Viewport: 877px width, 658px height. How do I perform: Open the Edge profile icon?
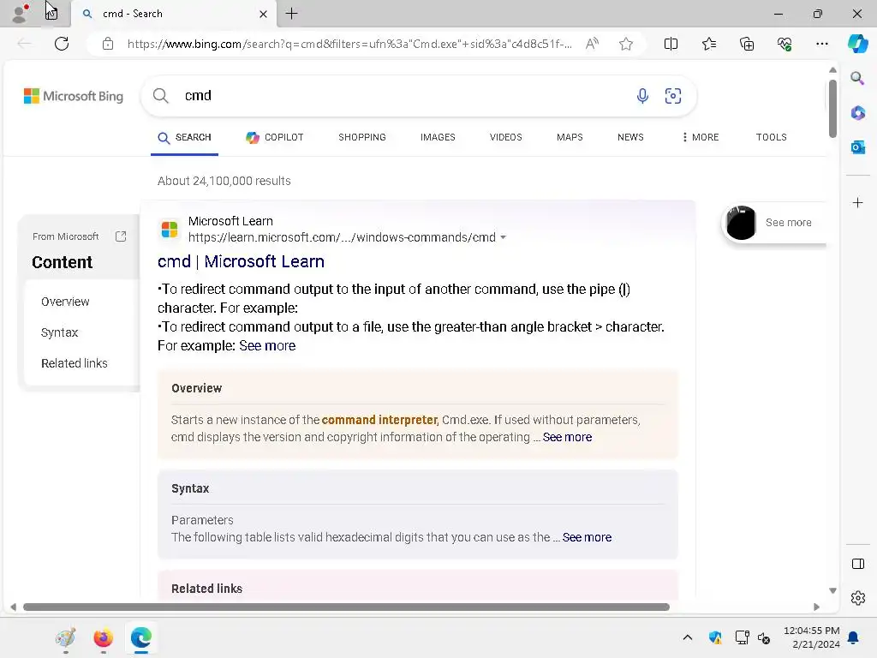[21, 14]
